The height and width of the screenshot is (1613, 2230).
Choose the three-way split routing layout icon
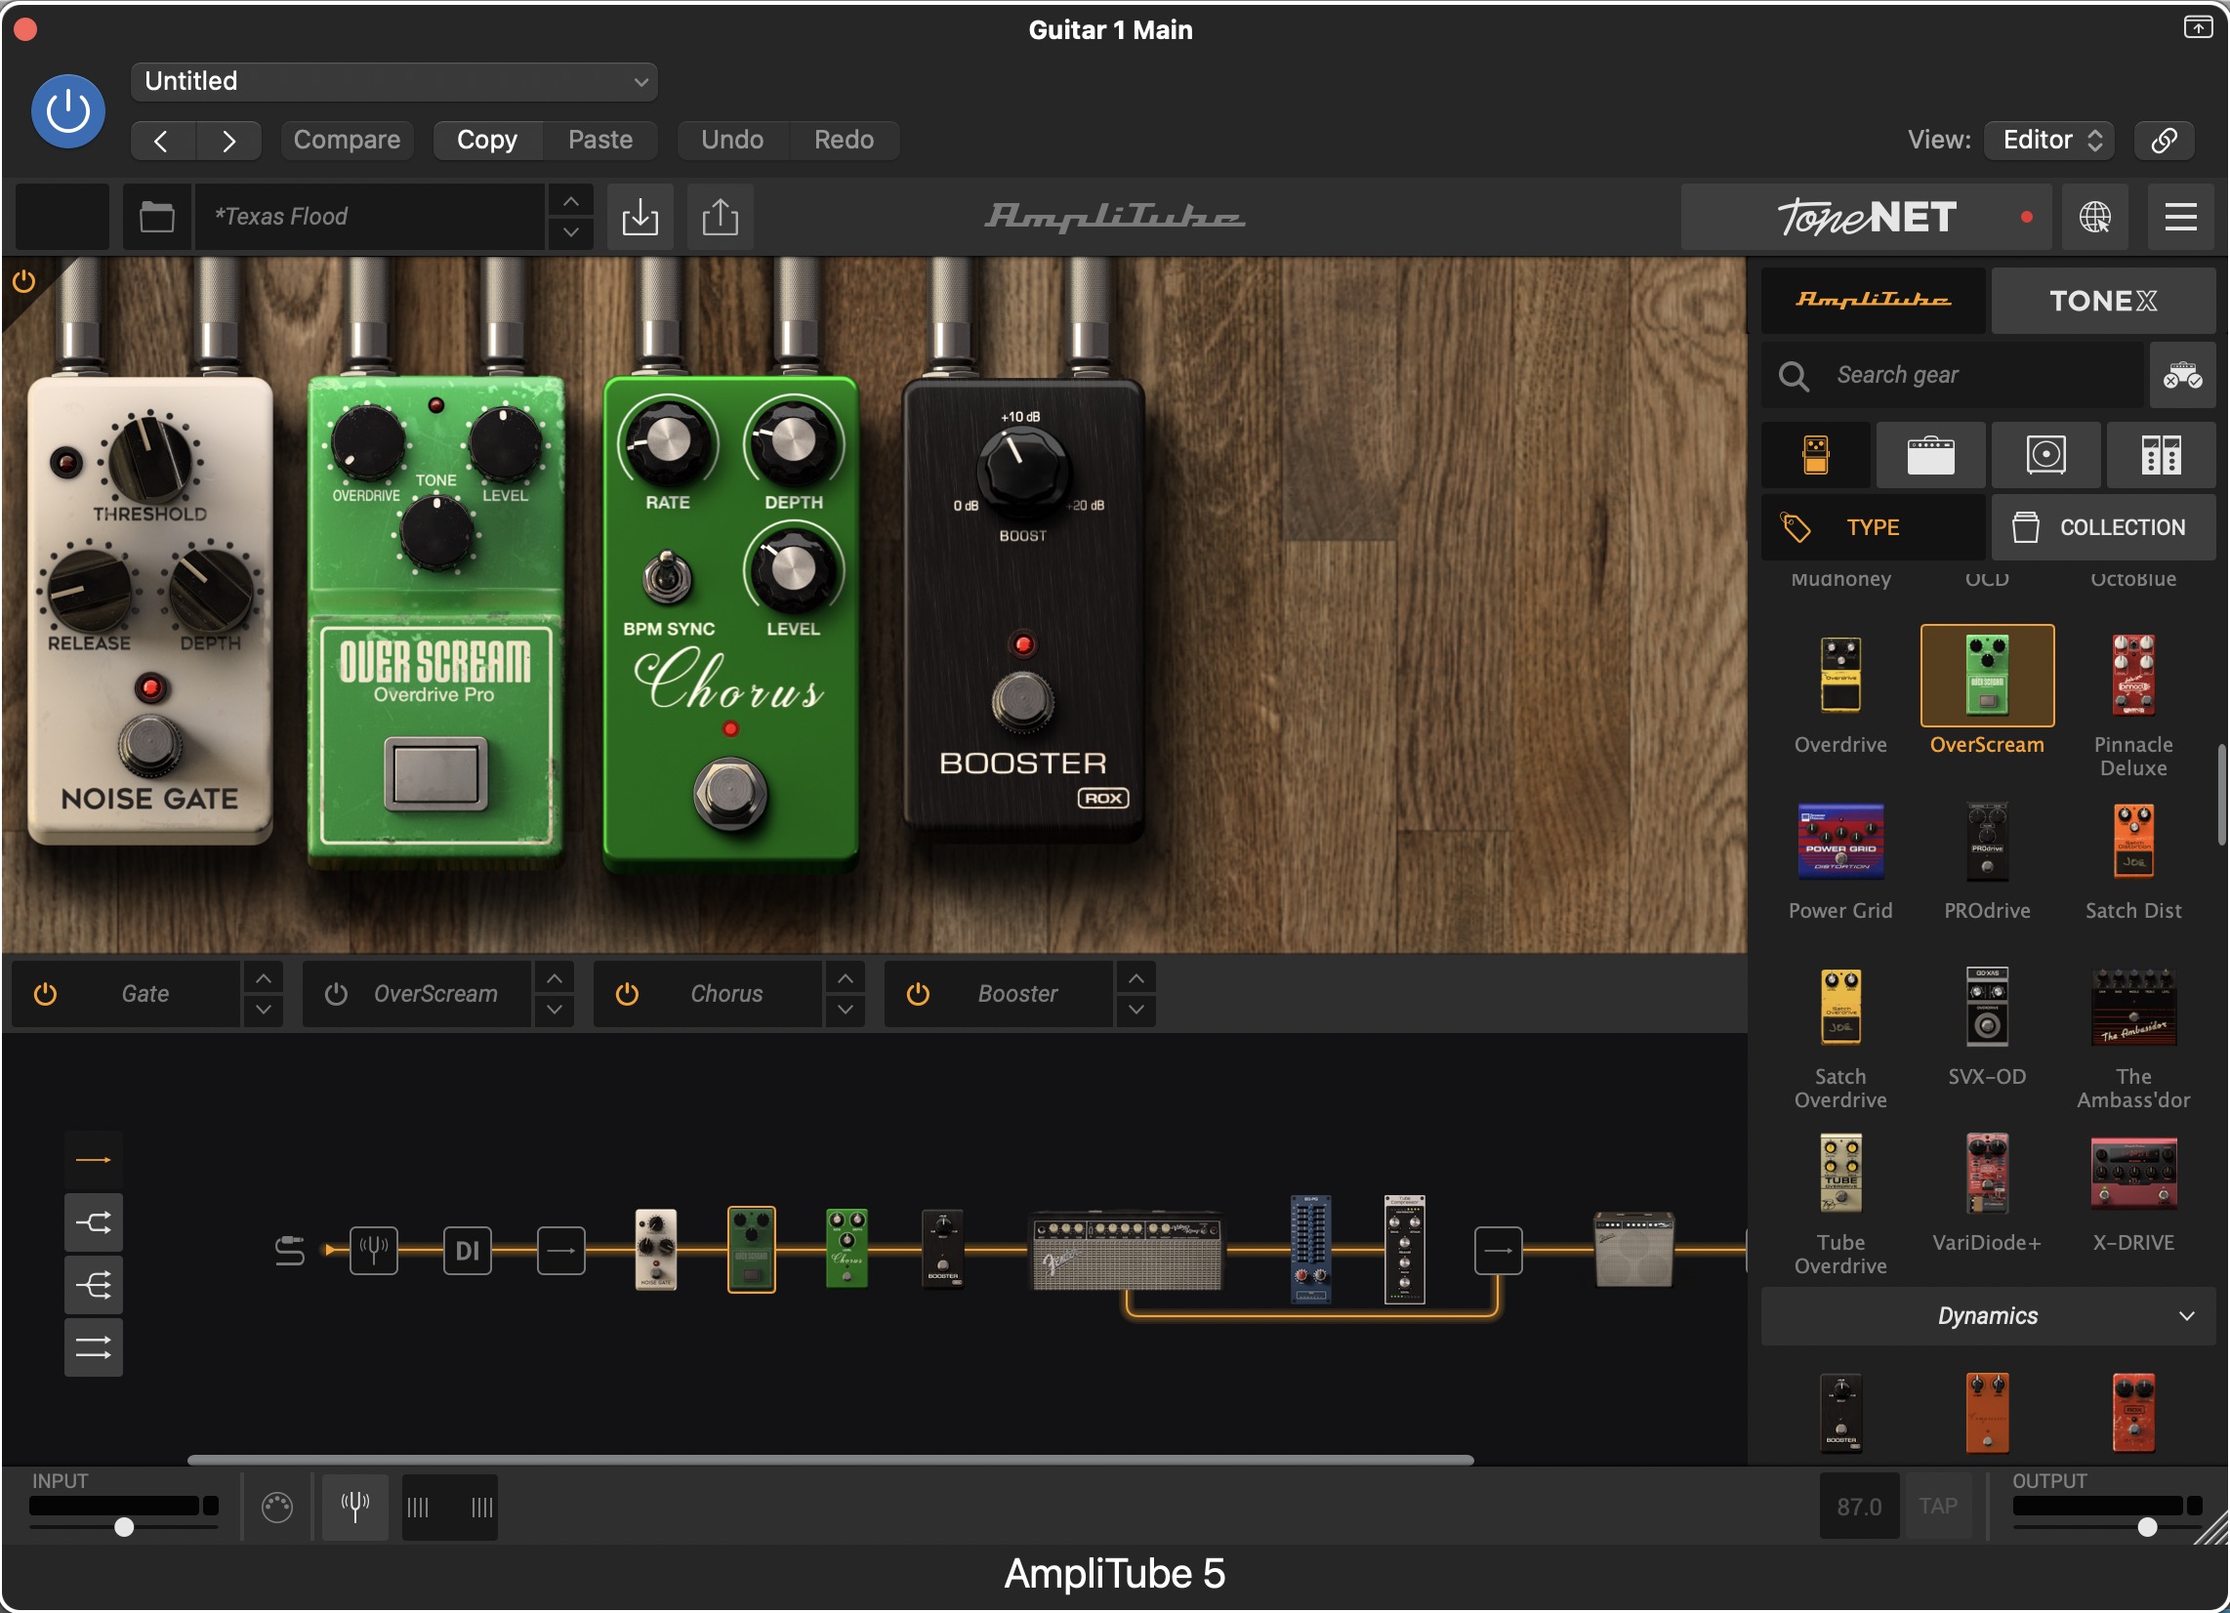pyautogui.click(x=94, y=1286)
